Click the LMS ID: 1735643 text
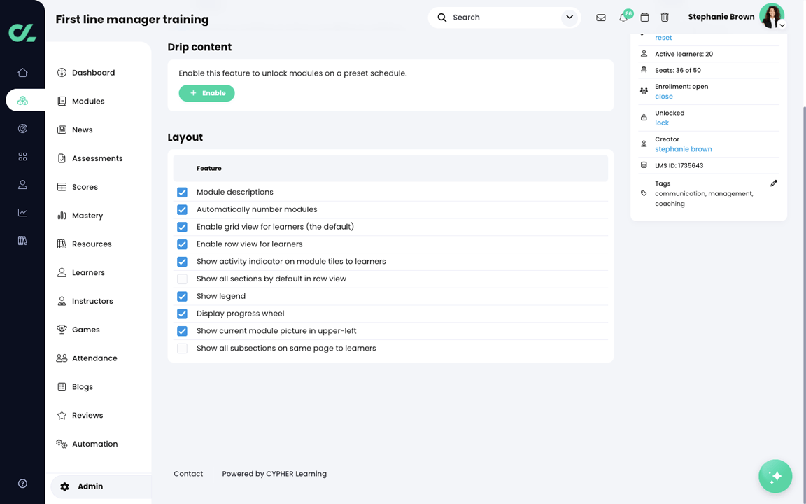 679,166
